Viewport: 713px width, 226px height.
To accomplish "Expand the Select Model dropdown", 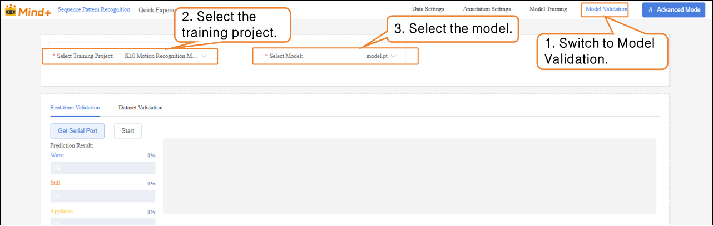I will tap(381, 56).
